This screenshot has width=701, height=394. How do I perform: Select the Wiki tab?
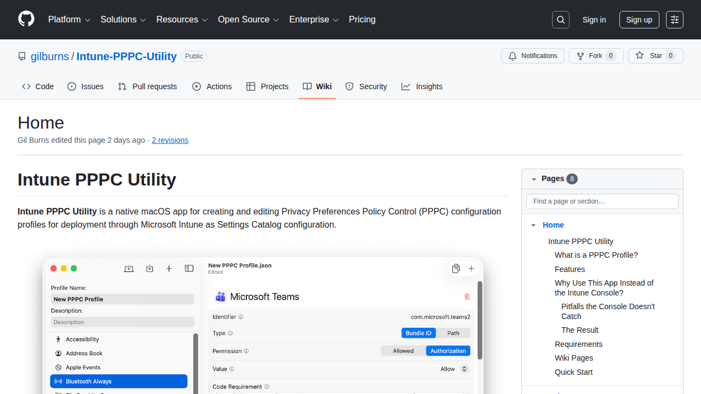pos(317,86)
